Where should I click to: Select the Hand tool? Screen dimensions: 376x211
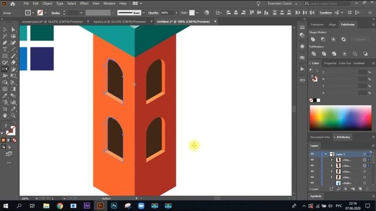pos(5,115)
